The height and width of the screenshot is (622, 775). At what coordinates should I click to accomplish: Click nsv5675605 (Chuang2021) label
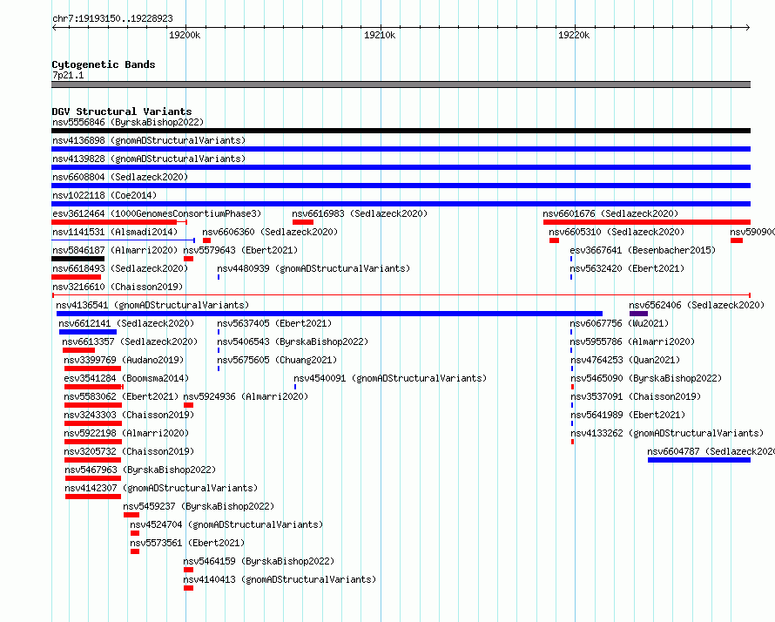coord(277,360)
